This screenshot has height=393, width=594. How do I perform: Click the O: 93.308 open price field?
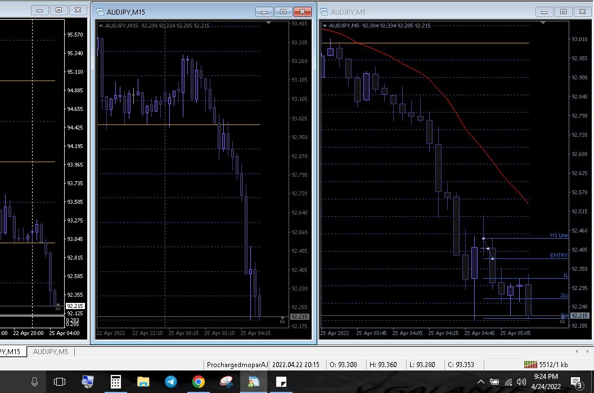coord(343,365)
